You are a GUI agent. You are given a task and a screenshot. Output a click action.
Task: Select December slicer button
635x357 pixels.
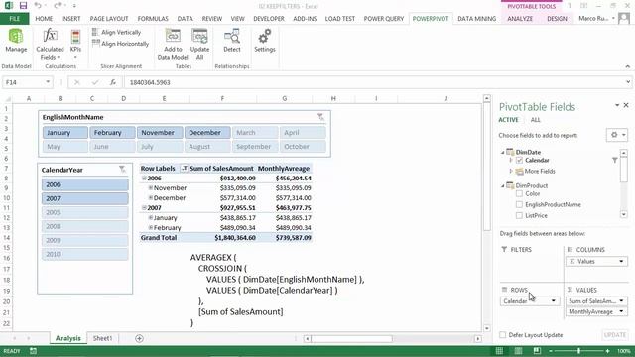click(207, 132)
